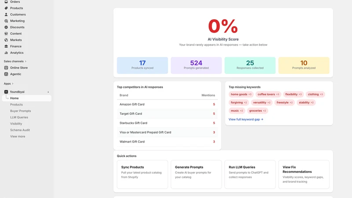Viewport: 352px width, 198px height.
Task: Click the Sync Products quick action
Action: coord(142,174)
